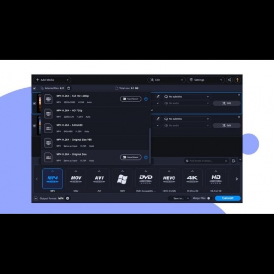The image size is (274, 274).
Task: Toggle the Merge files switch
Action: coord(209,198)
